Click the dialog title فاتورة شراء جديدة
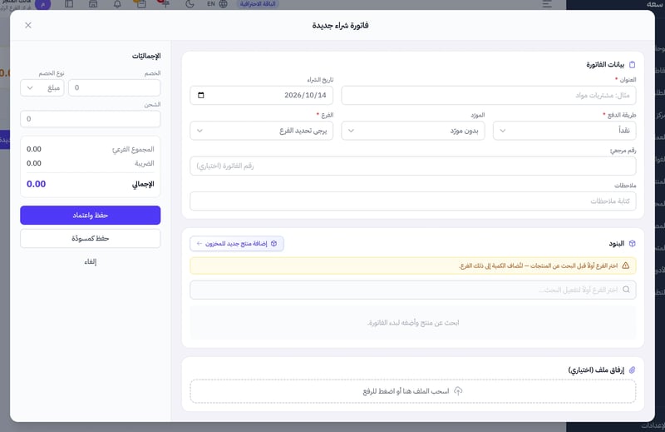The width and height of the screenshot is (665, 432). [x=340, y=25]
